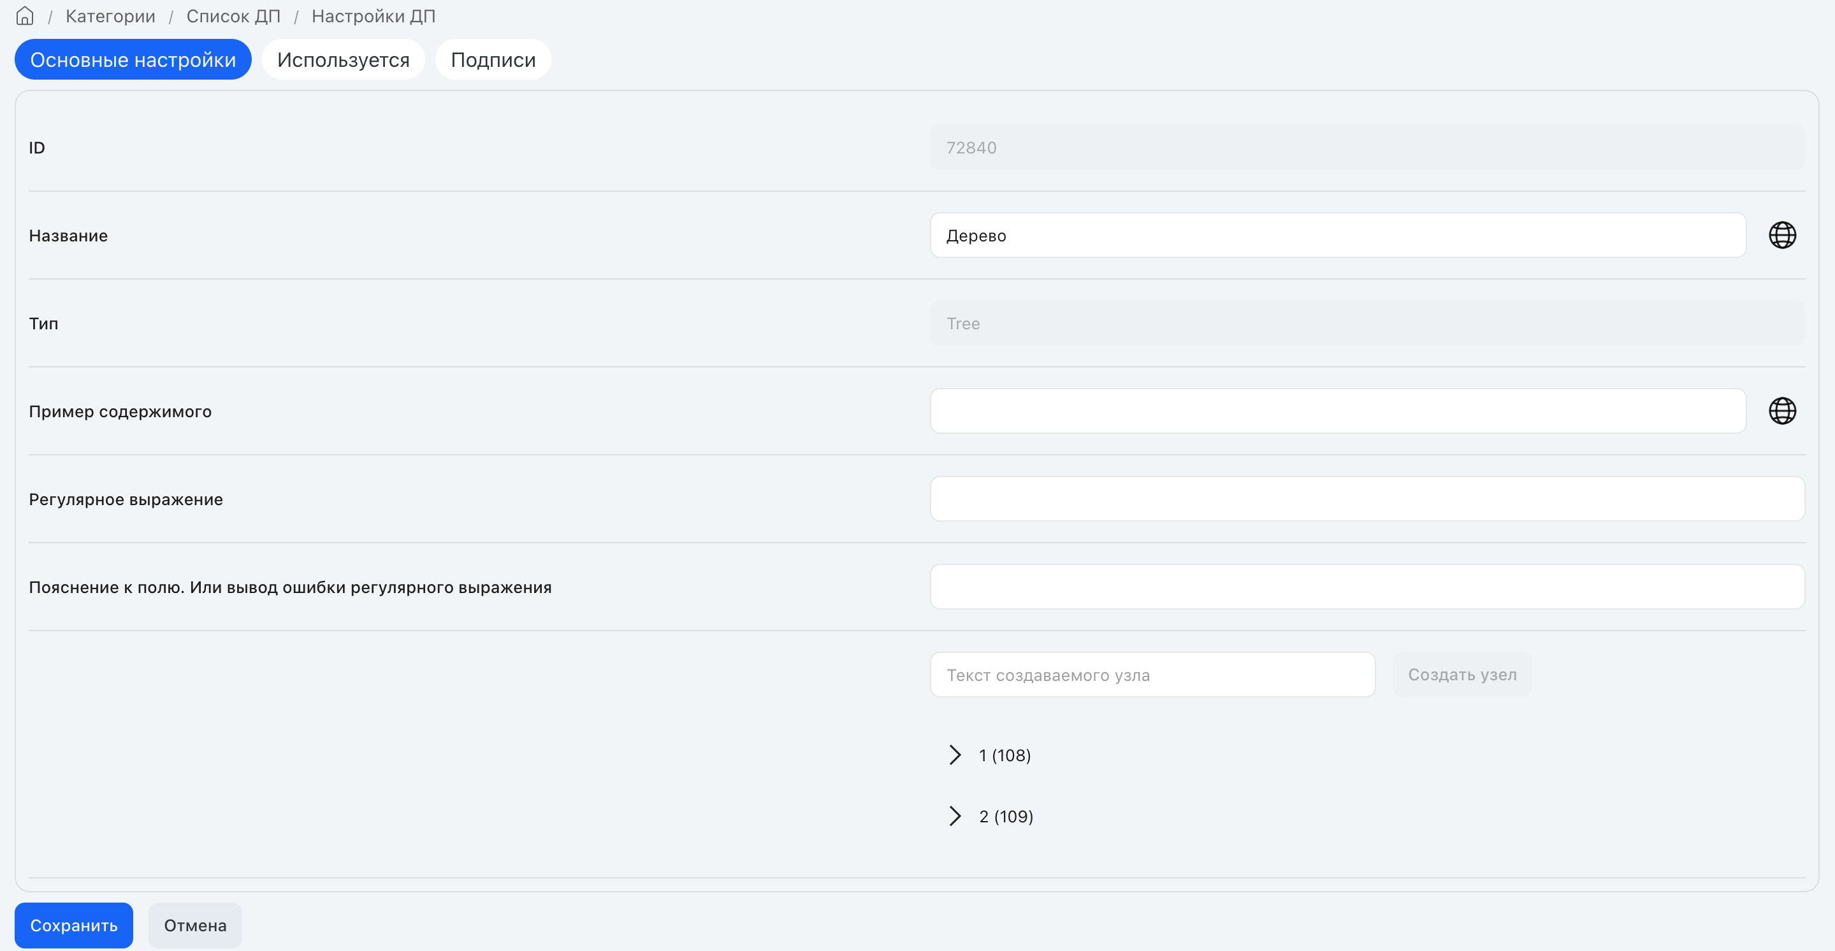The width and height of the screenshot is (1835, 951).
Task: Switch to Основные настройки tab
Action: tap(133, 59)
